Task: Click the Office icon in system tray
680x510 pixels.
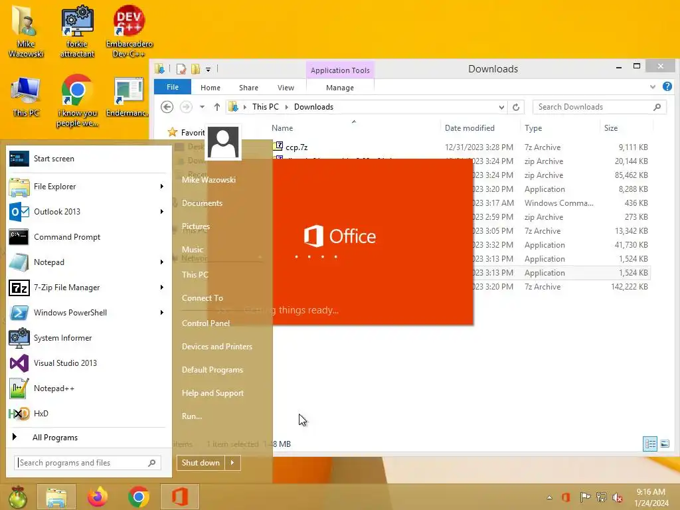Action: coord(566,497)
